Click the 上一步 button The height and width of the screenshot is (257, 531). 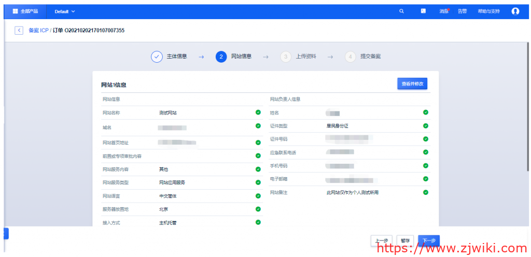point(381,241)
